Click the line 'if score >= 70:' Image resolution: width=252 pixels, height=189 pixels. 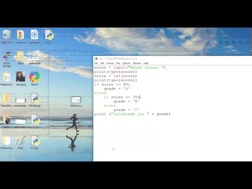coord(122,97)
